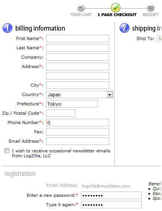The image size is (162, 211).
Task: Click the Country dropdown arrow button
Action: click(110, 94)
